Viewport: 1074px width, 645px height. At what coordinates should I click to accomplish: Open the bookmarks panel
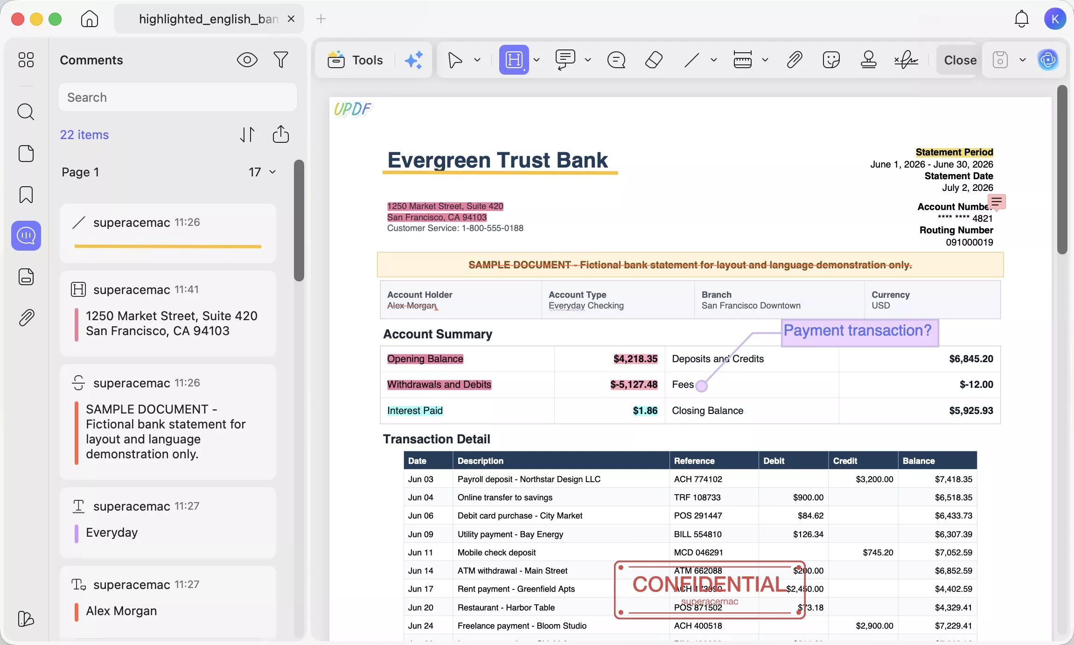point(26,195)
